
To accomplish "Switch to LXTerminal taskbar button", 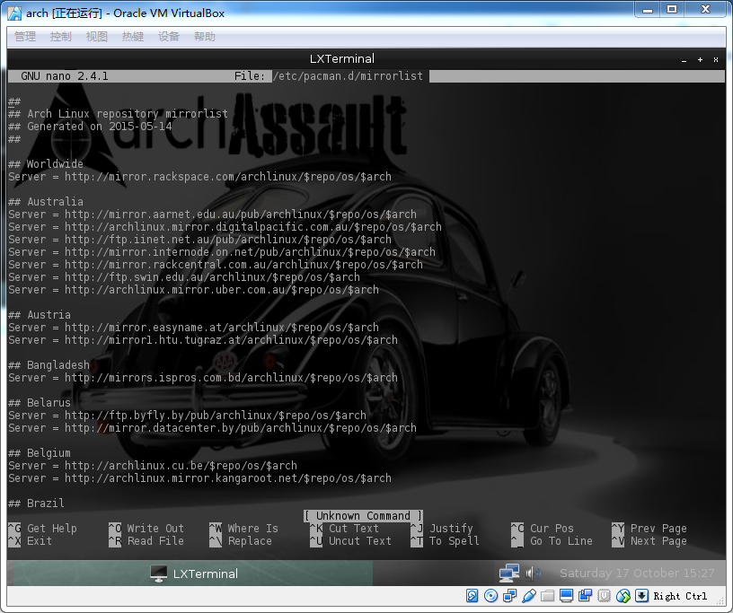I will coord(193,574).
